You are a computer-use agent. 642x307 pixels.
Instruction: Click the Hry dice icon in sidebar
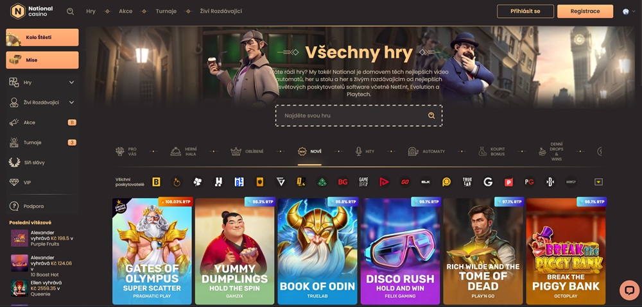(x=14, y=82)
